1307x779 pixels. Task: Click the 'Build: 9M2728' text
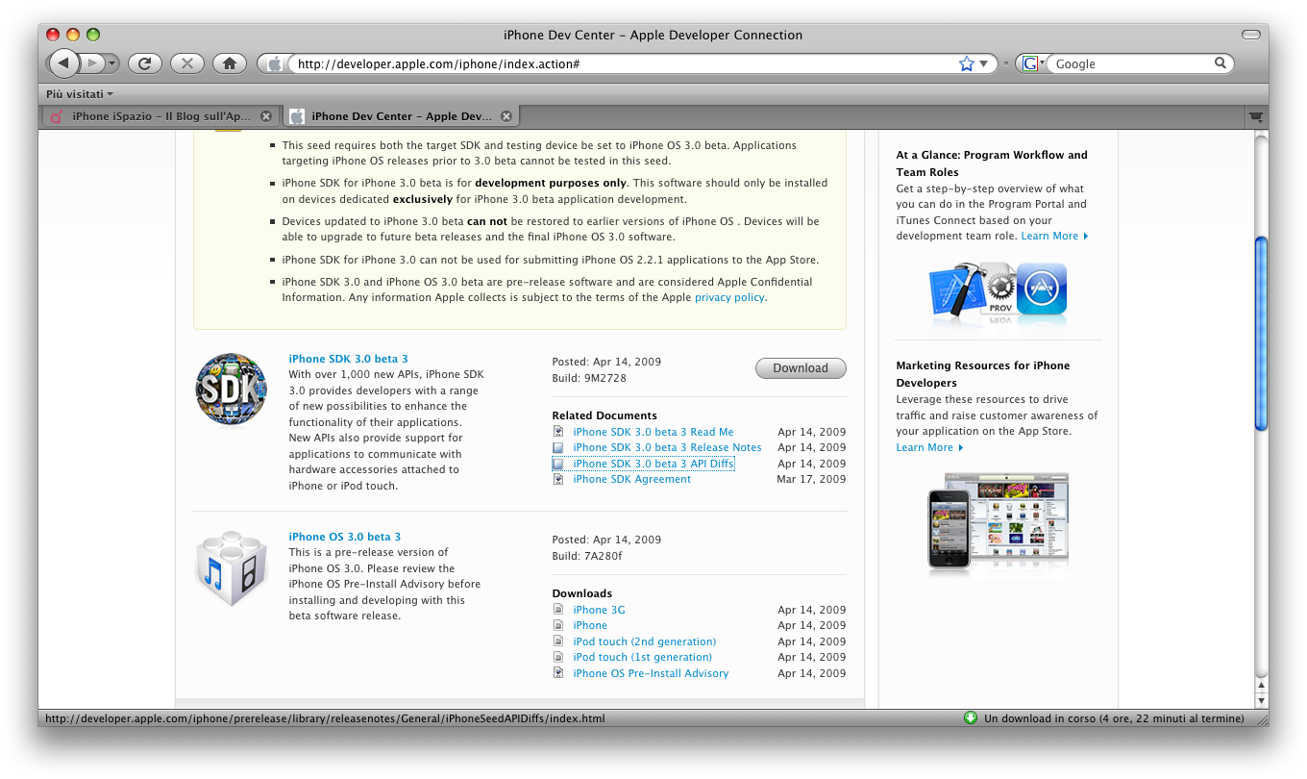point(589,378)
